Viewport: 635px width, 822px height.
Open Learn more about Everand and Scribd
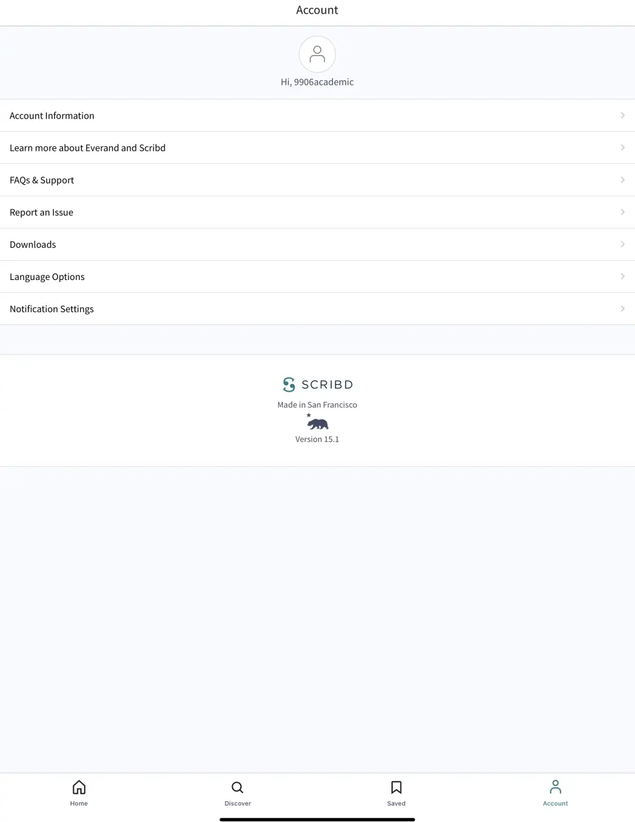(x=317, y=148)
